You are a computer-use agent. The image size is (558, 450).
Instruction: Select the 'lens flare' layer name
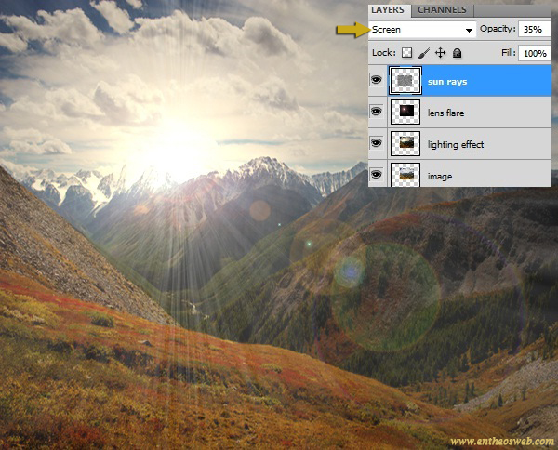click(x=445, y=113)
